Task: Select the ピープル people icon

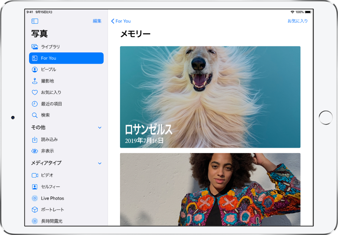Action: 34,69
